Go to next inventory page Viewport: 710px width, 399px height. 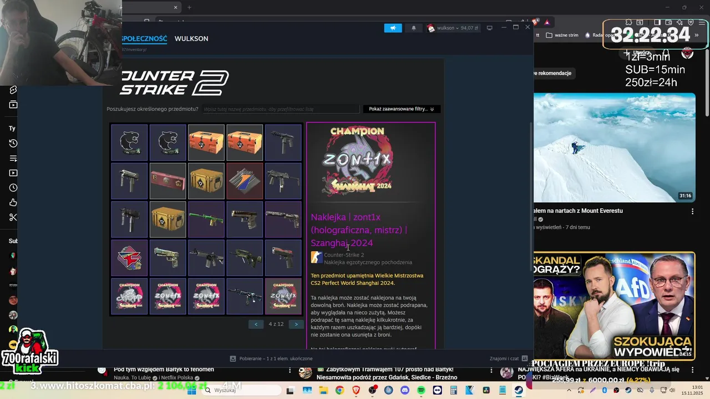pos(296,324)
